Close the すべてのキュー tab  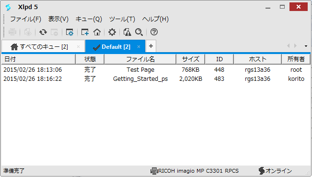pyautogui.click(x=79, y=47)
